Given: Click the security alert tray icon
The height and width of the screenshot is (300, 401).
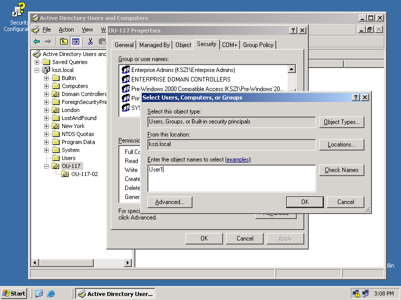Looking at the screenshot, I should coord(356,293).
